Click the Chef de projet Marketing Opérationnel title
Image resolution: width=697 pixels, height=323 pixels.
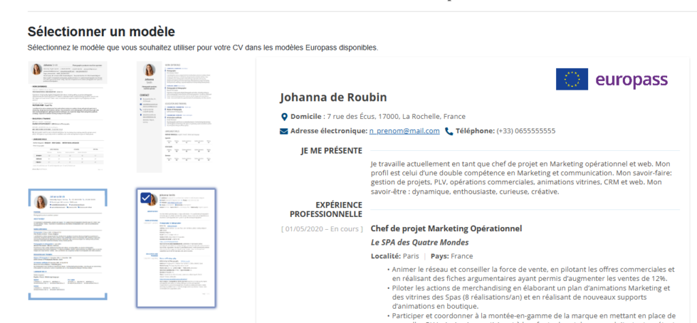coord(446,228)
